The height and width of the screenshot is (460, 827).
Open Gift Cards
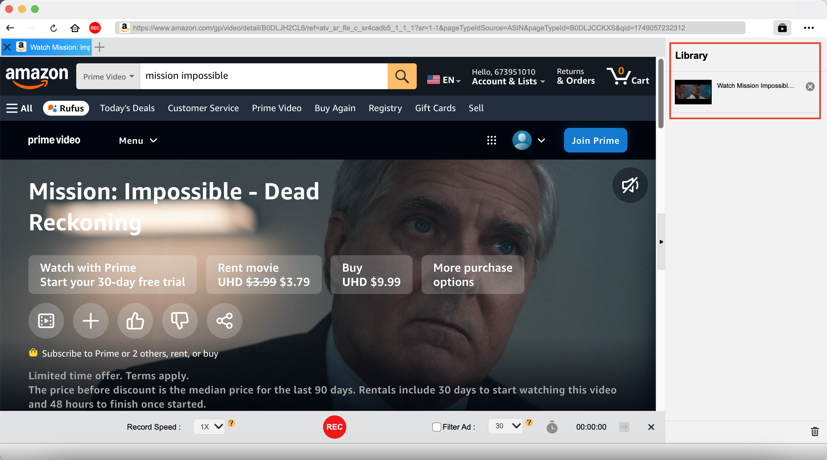[x=435, y=108]
